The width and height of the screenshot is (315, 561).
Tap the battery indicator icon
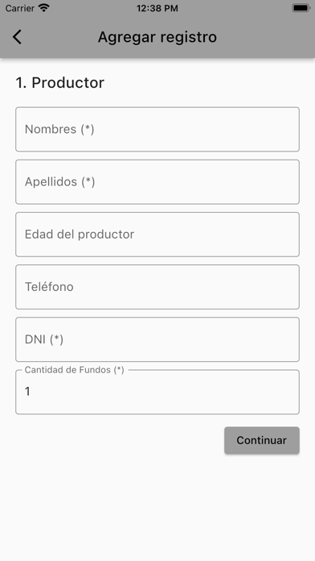coord(301,8)
